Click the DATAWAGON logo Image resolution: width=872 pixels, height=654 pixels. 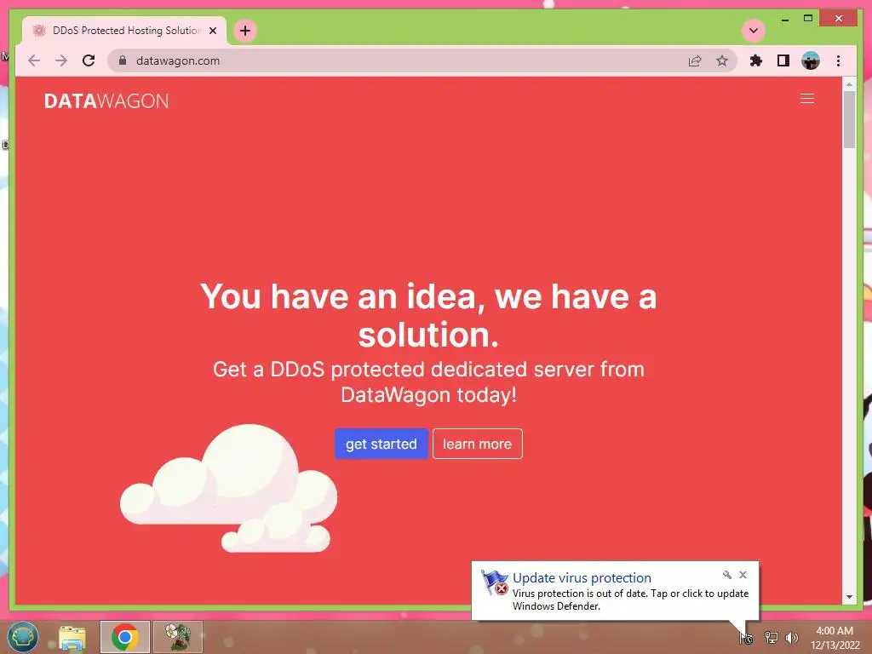pos(106,100)
